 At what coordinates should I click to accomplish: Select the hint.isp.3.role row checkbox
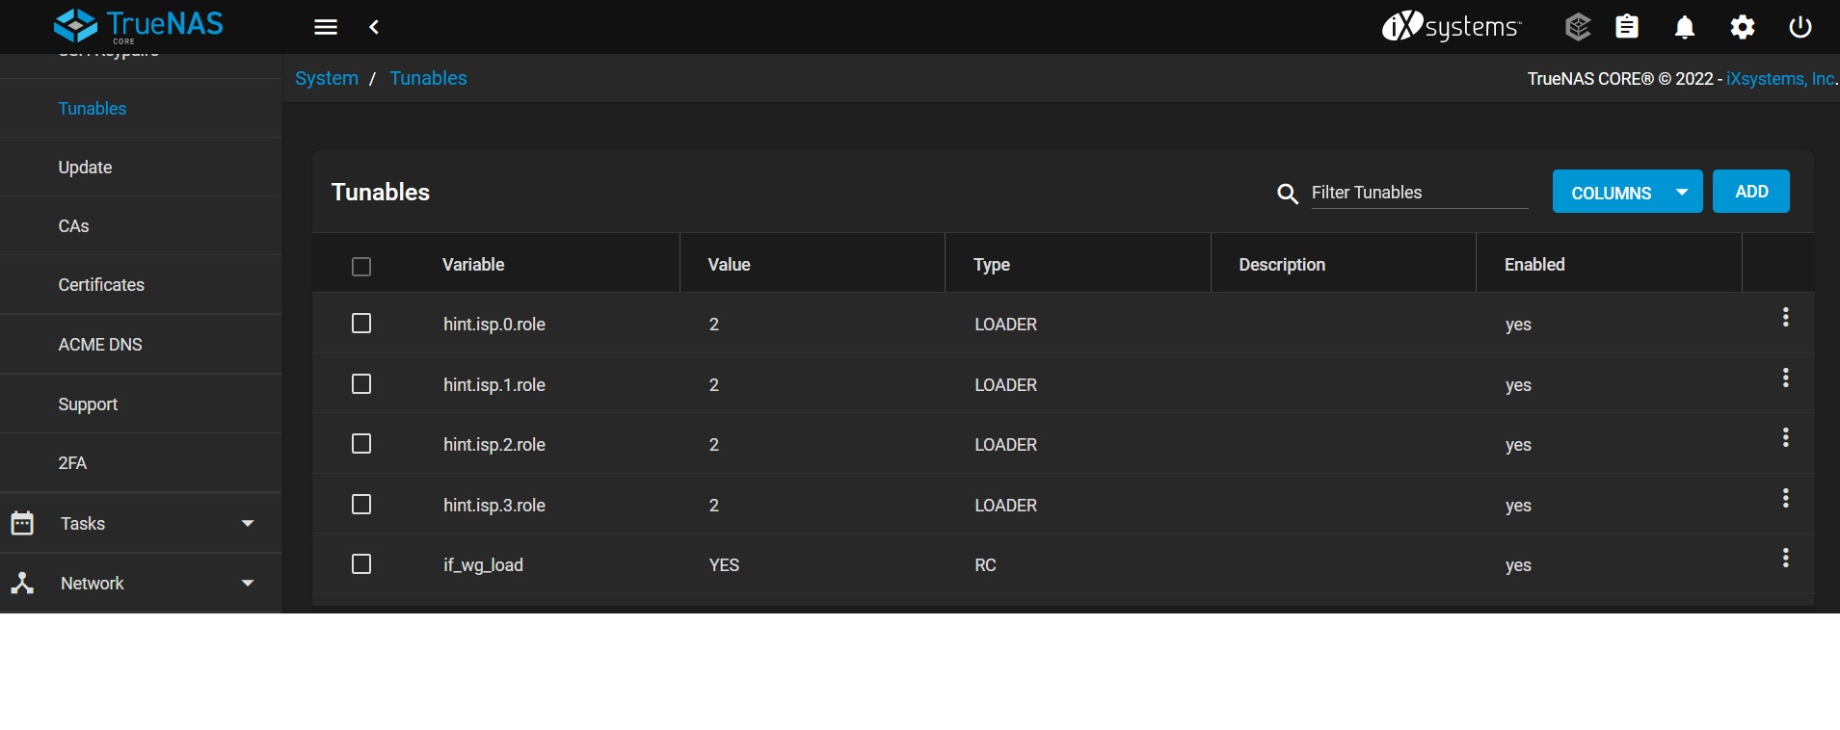[x=361, y=505]
